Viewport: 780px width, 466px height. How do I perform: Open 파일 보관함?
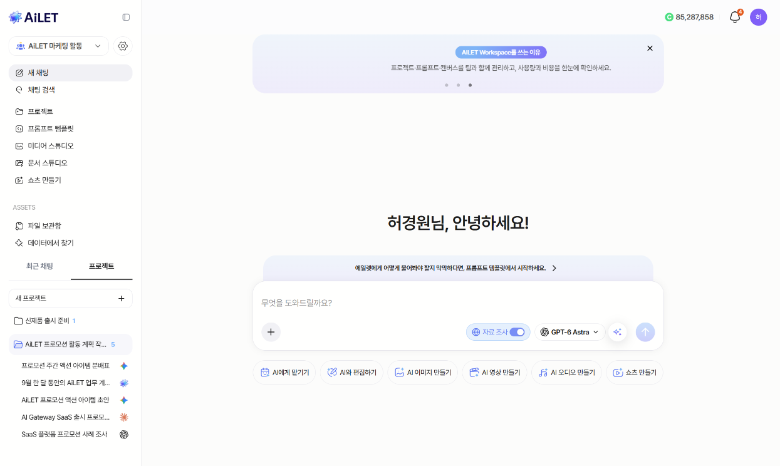pos(70,225)
